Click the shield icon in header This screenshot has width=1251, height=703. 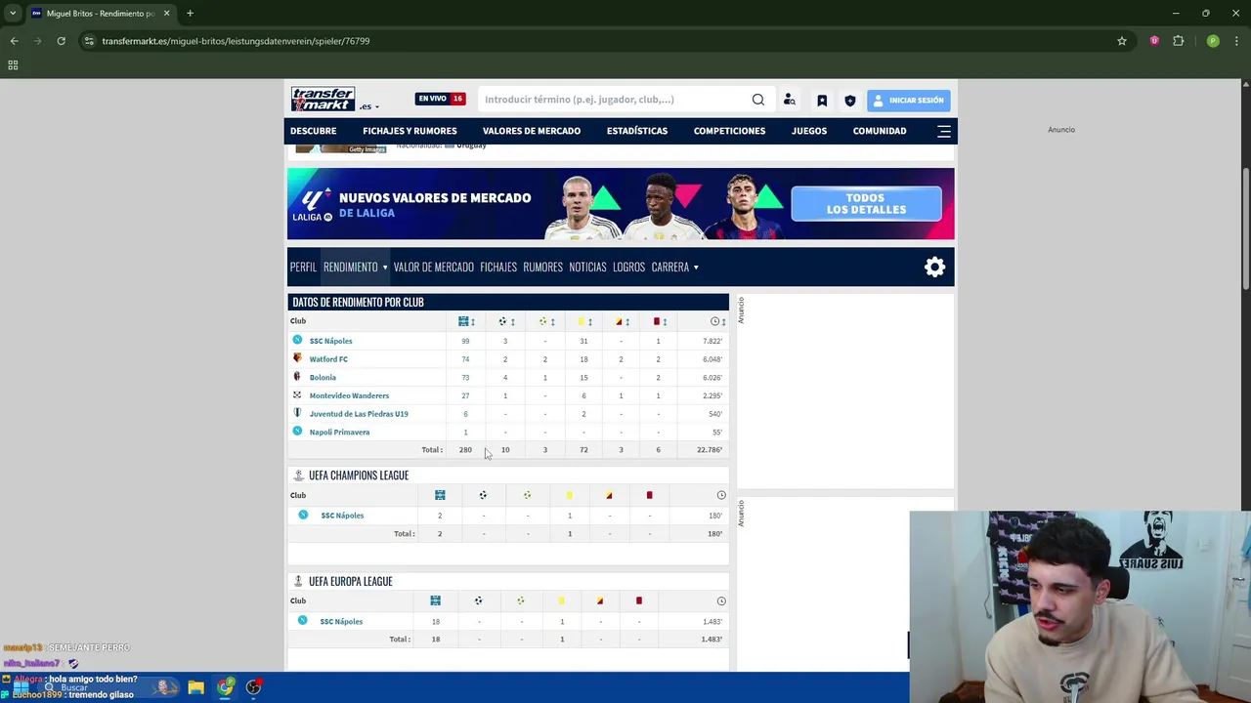click(x=850, y=101)
